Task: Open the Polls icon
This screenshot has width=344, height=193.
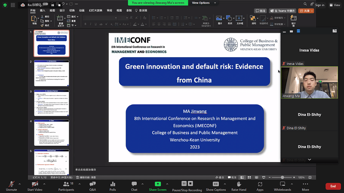Action: coord(113,184)
